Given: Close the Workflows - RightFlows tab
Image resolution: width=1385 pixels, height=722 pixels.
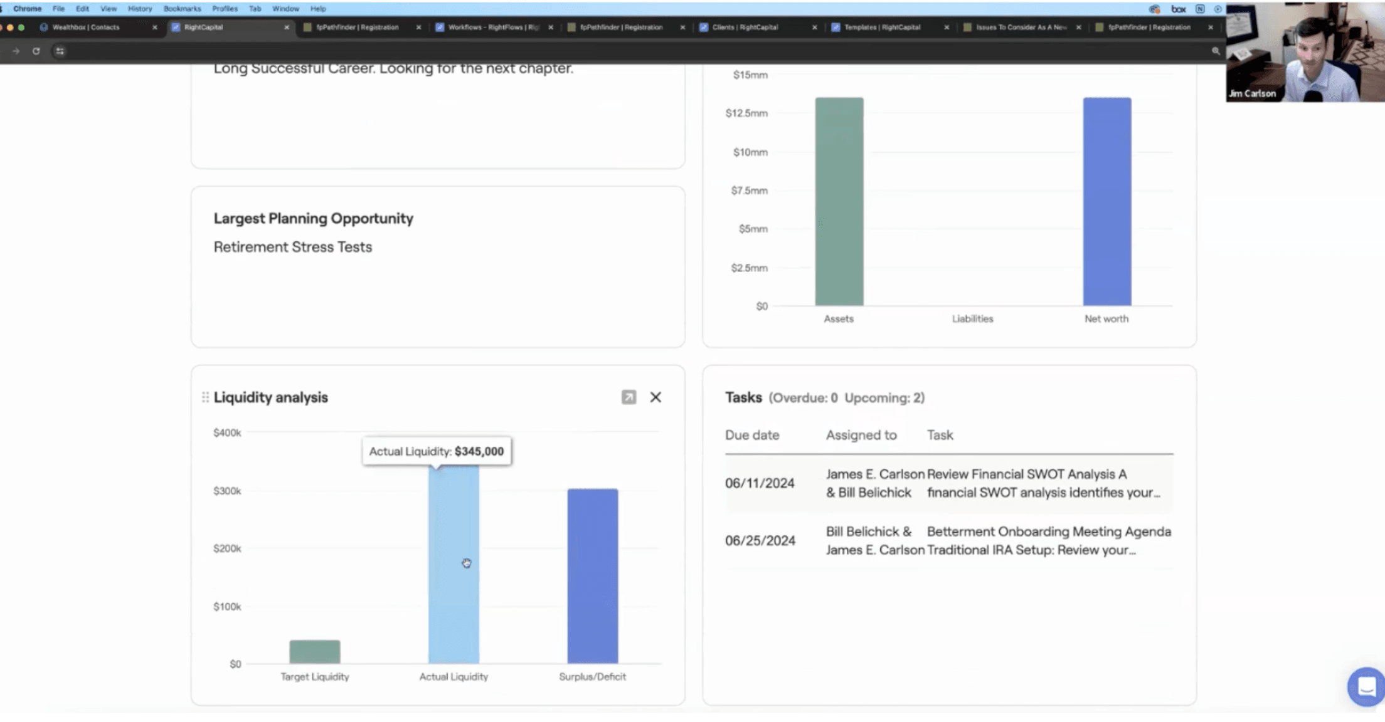Looking at the screenshot, I should click(551, 28).
